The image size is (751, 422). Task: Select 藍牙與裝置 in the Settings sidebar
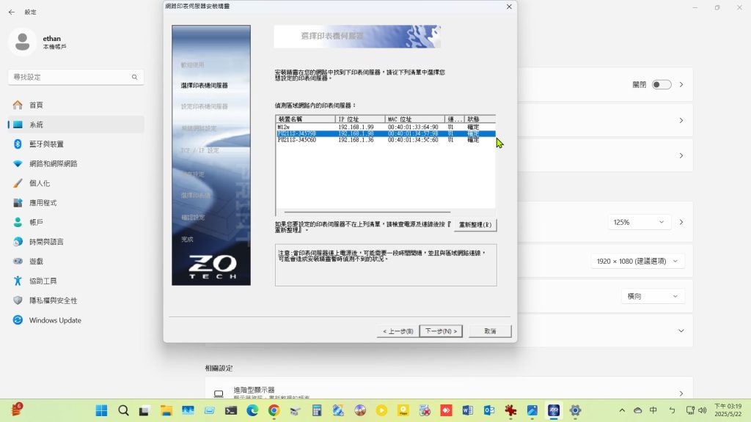[x=56, y=144]
